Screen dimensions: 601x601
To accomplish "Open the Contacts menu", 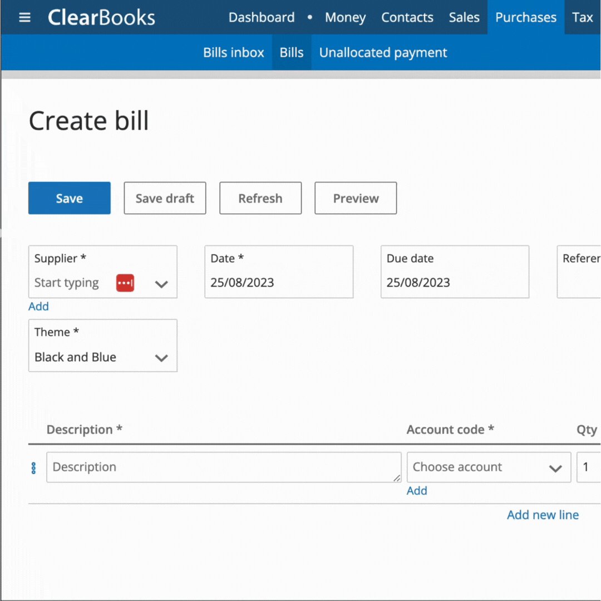I will pos(407,17).
